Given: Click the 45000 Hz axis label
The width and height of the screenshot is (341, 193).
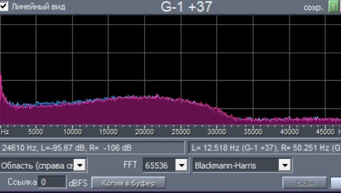Looking at the screenshot, I should tap(325, 132).
